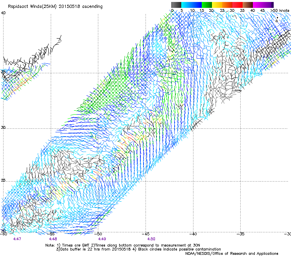Image resolution: width=291 pixels, height=256 pixels.
Task: Select the red 30-35 knots color band
Action: click(238, 5)
